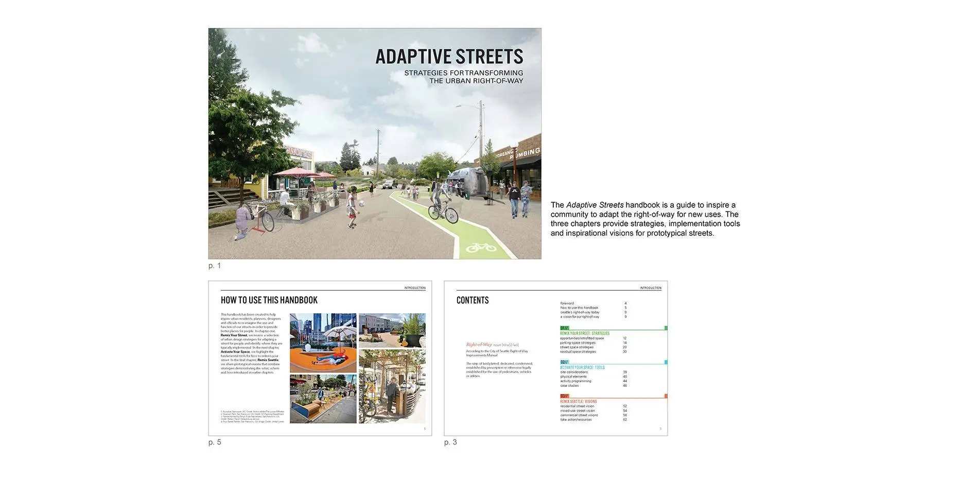Select the How To Use This Handbook page
The height and width of the screenshot is (477, 978).
tap(320, 358)
